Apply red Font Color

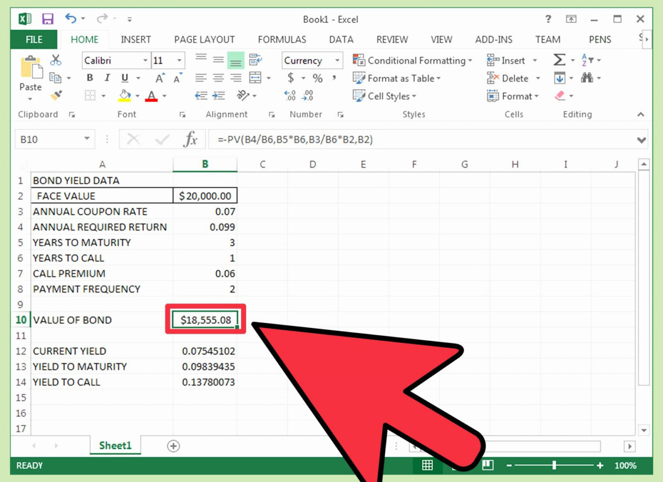click(151, 95)
